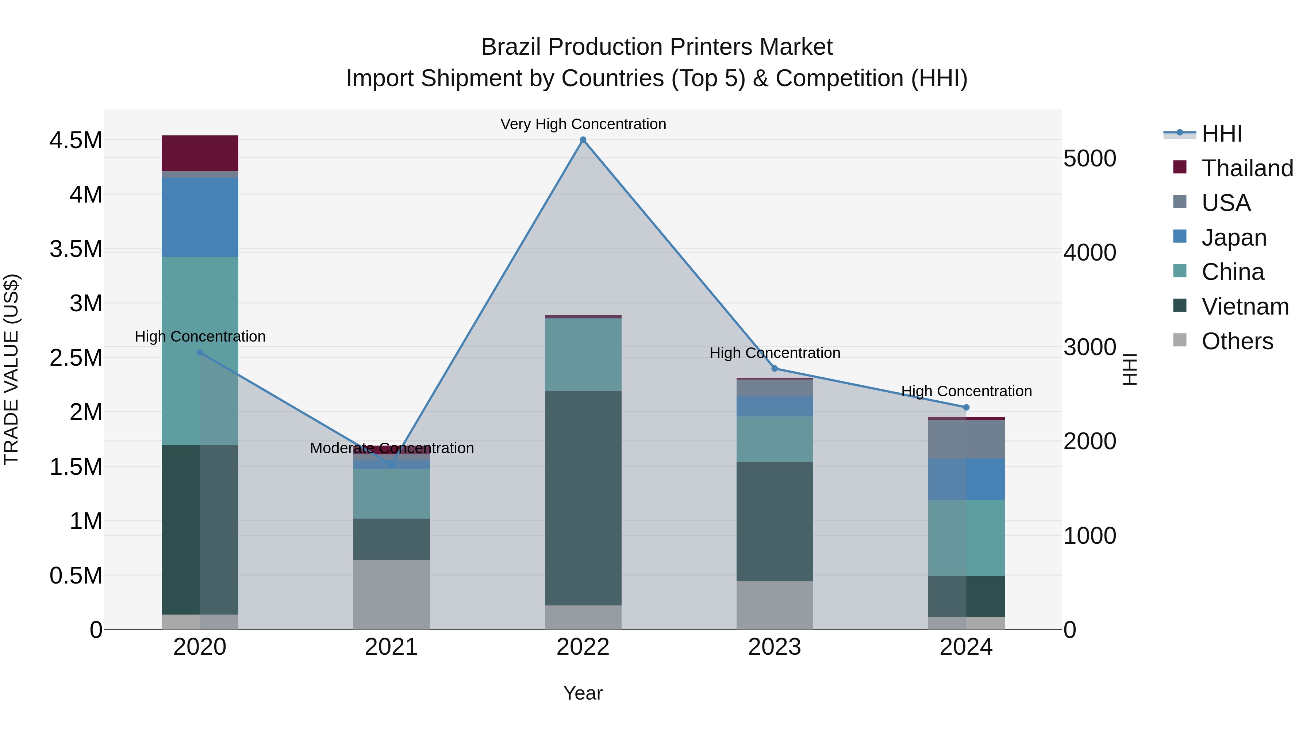Click the 2022 HHI peak marker
1314x739 pixels.
point(583,140)
